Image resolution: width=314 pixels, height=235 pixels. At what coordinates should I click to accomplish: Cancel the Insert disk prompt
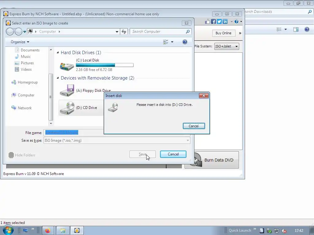click(x=194, y=126)
